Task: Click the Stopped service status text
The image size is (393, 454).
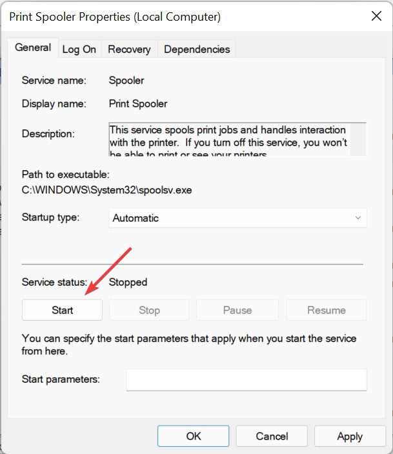Action: [x=128, y=283]
